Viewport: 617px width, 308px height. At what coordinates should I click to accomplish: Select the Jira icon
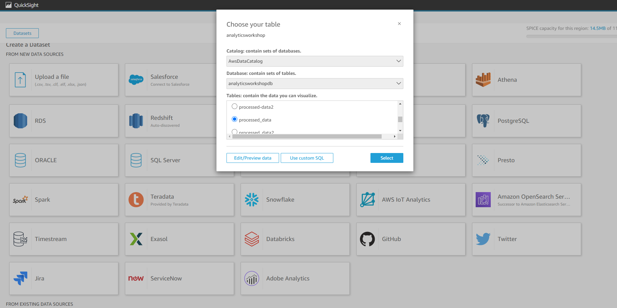(x=20, y=278)
